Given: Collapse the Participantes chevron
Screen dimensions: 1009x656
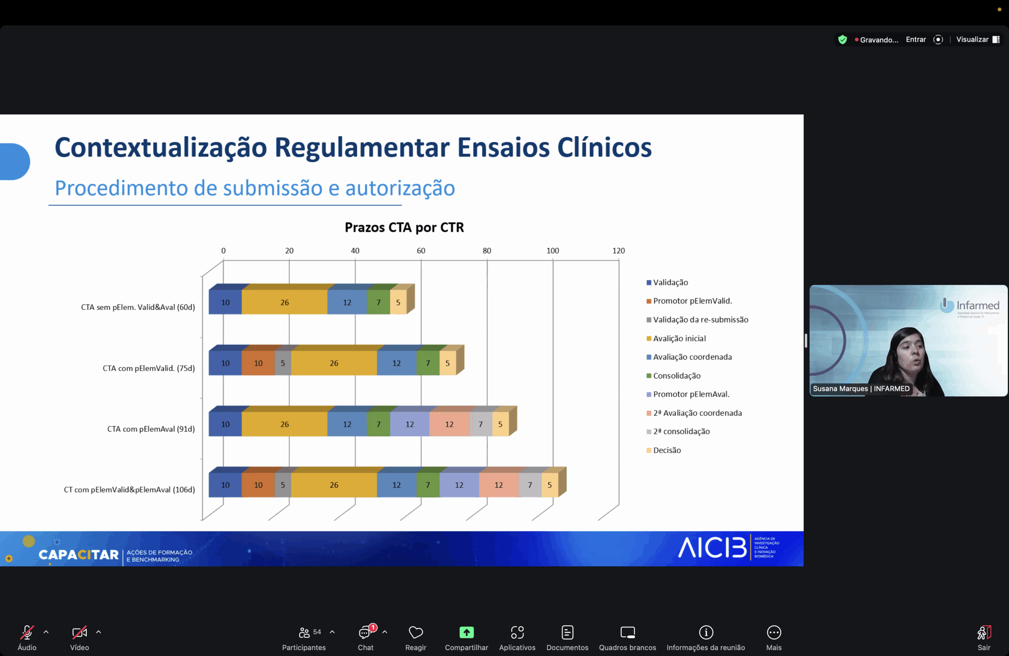Looking at the screenshot, I should click(x=332, y=633).
